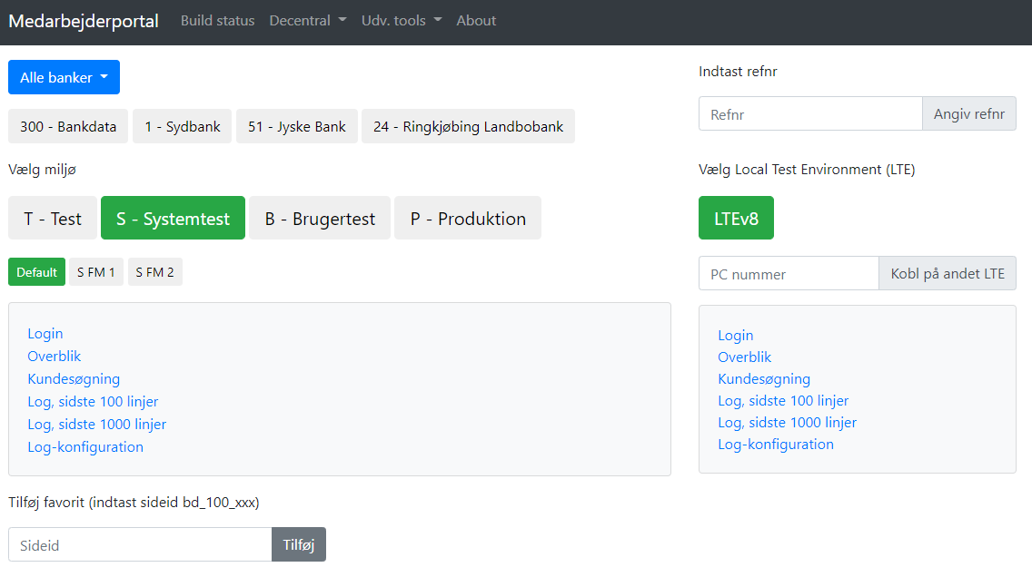Screen dimensions: 1032x577
Task: Focus the Refnr input field
Action: [x=810, y=114]
